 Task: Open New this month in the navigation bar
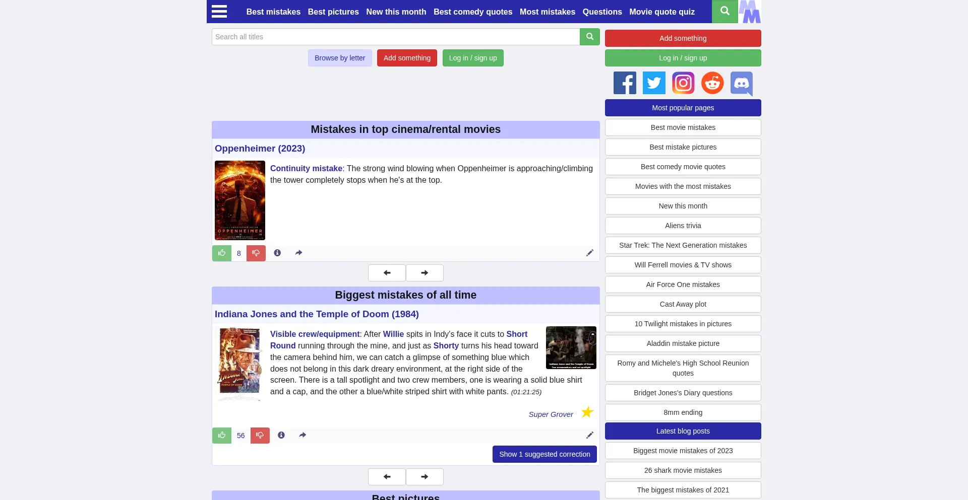pos(396,12)
